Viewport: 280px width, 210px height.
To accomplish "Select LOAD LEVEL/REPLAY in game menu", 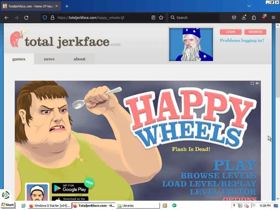I will pos(209,184).
